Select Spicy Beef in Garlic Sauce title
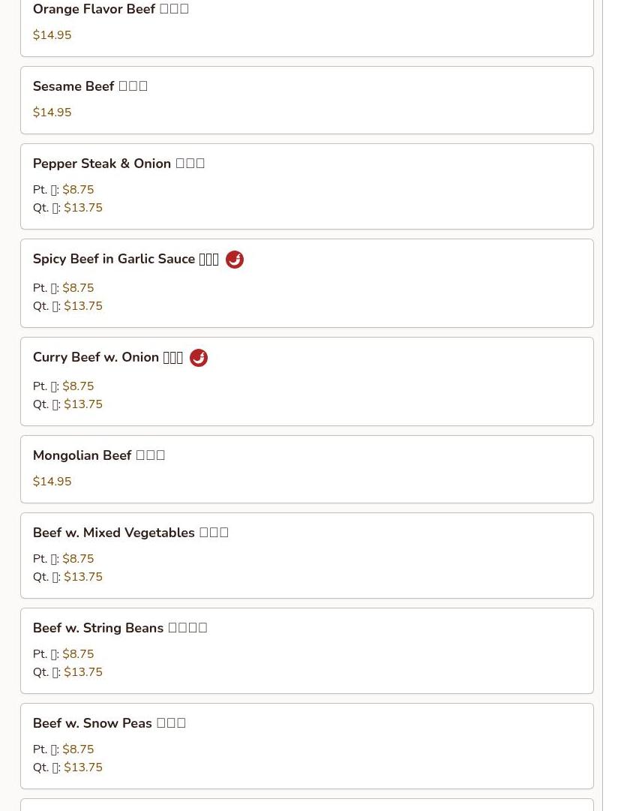Viewport: 618px width, 811px height. 126,259
